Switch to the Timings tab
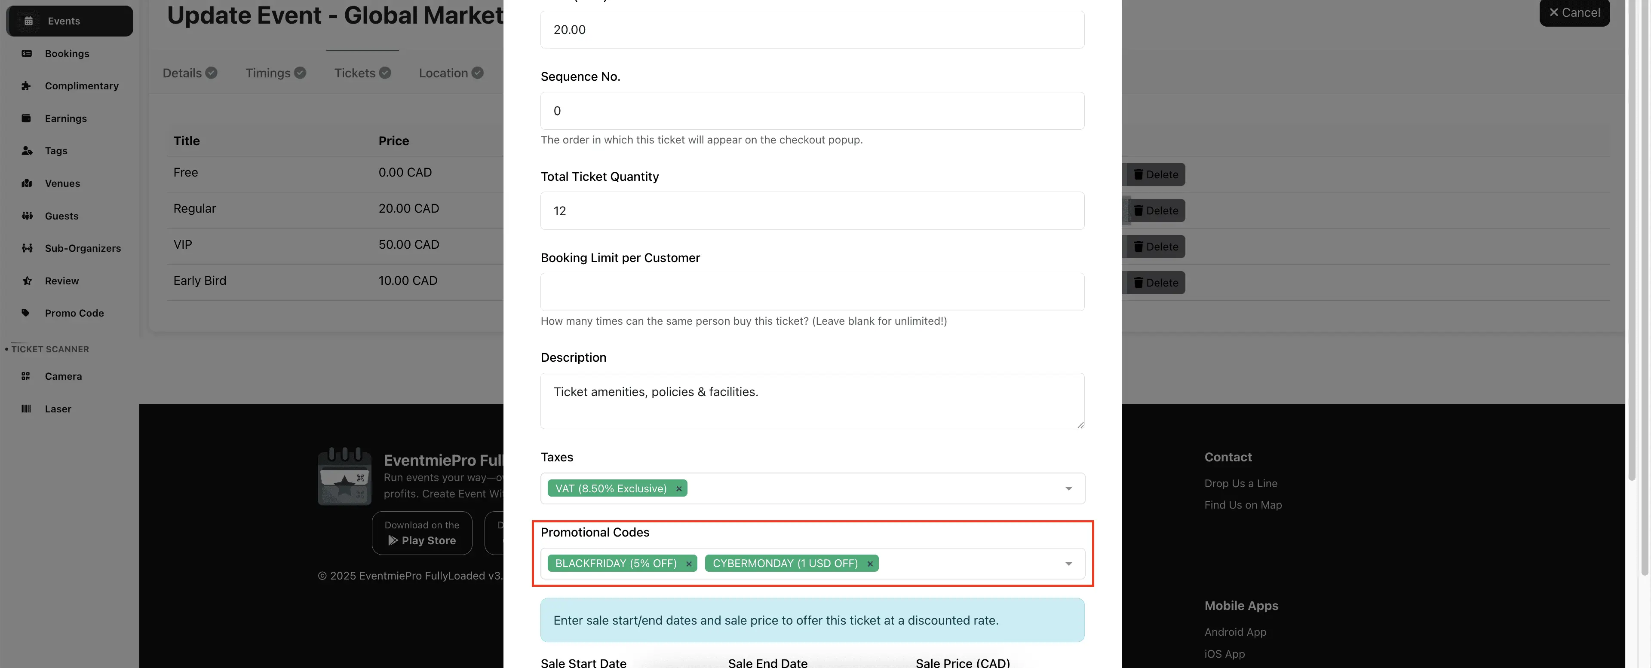The image size is (1651, 668). [x=275, y=73]
